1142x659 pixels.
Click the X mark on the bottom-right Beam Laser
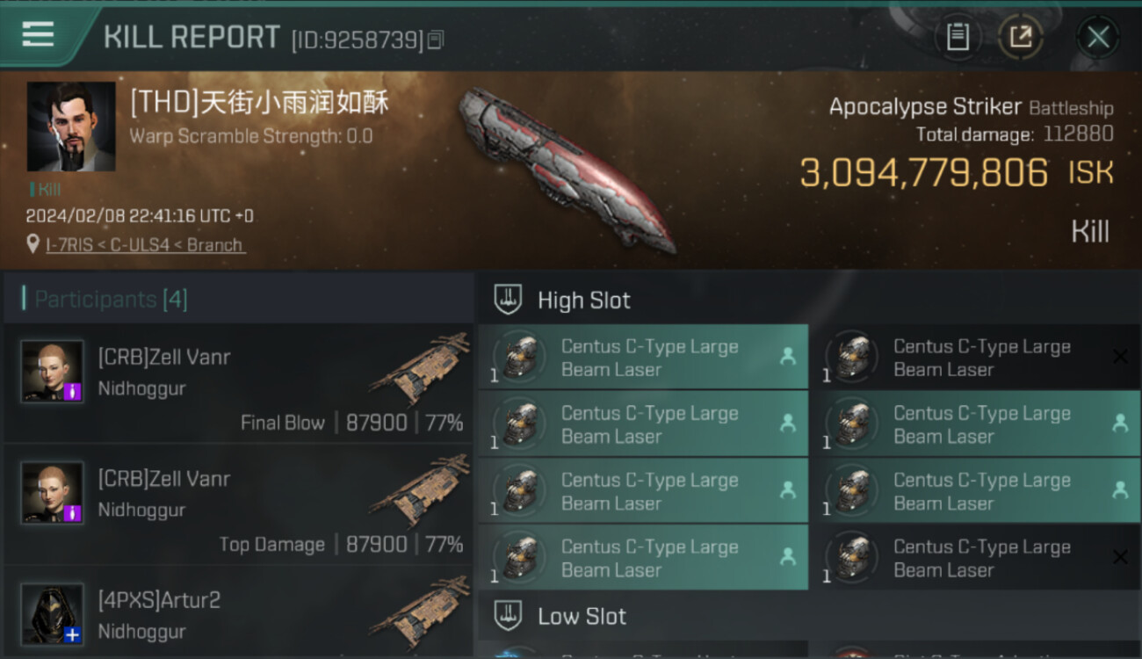(1120, 556)
